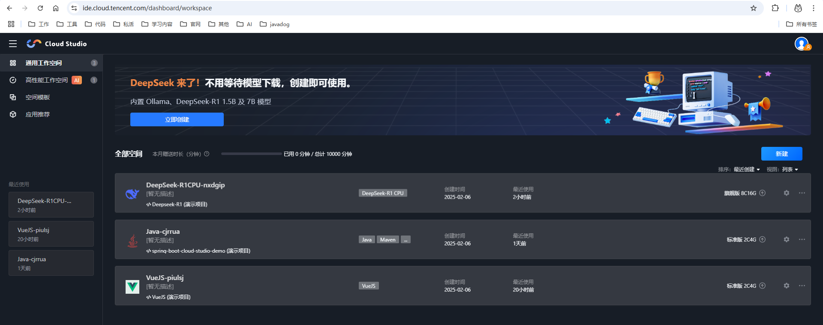Open VueJS-piulsj workspace title
Image resolution: width=823 pixels, height=325 pixels.
pos(165,277)
